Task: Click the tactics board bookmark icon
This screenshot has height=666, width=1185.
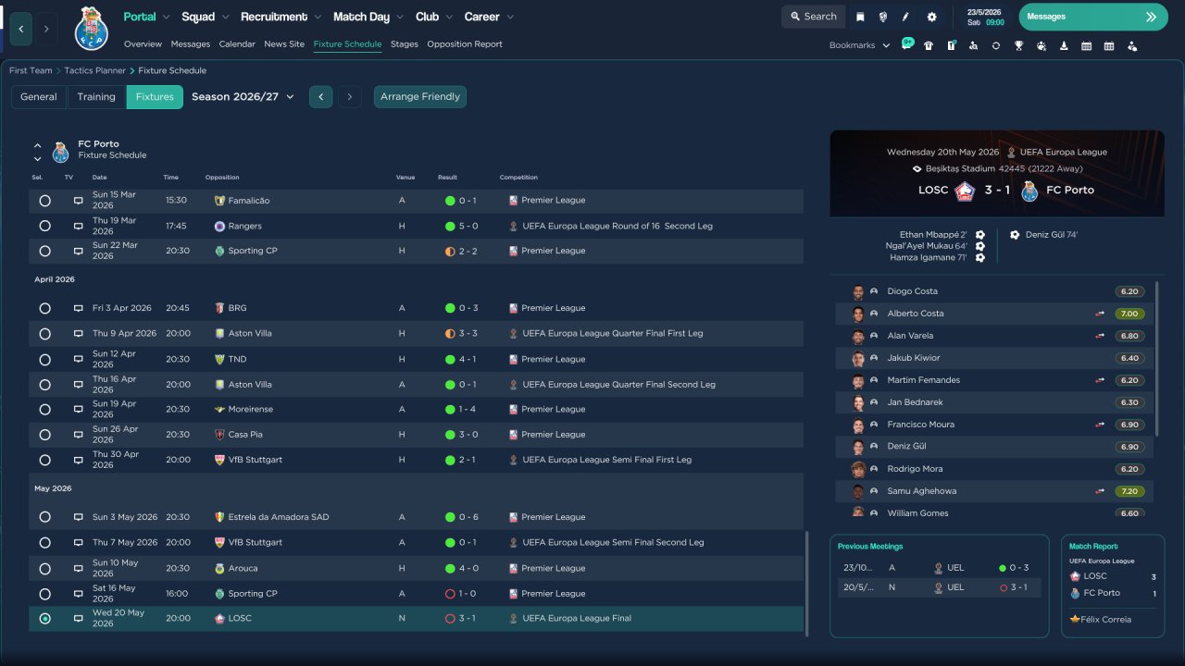Action: tap(951, 45)
